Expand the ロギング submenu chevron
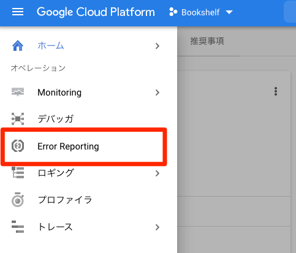The image size is (296, 253). pyautogui.click(x=157, y=173)
